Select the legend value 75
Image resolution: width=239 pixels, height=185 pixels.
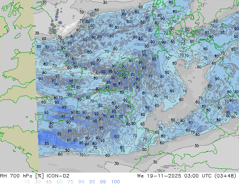click(x=70, y=182)
